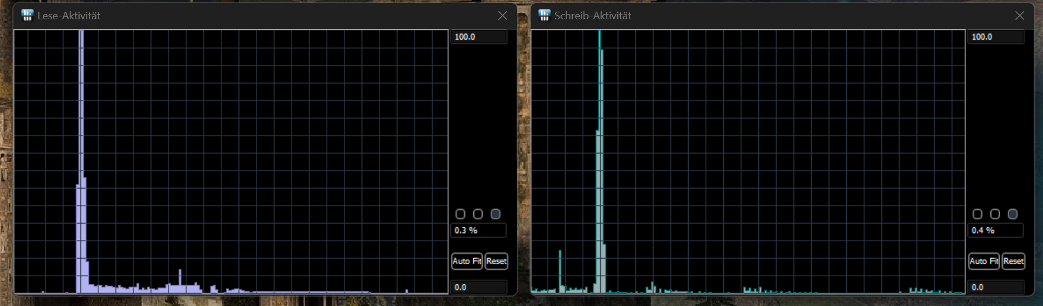The image size is (1043, 306).
Task: Click the filled rightmost toggle in Schreib-Aktivität
Action: point(1013,214)
